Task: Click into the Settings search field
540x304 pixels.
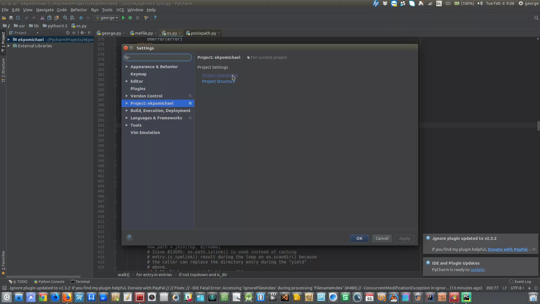Action: tap(157, 57)
